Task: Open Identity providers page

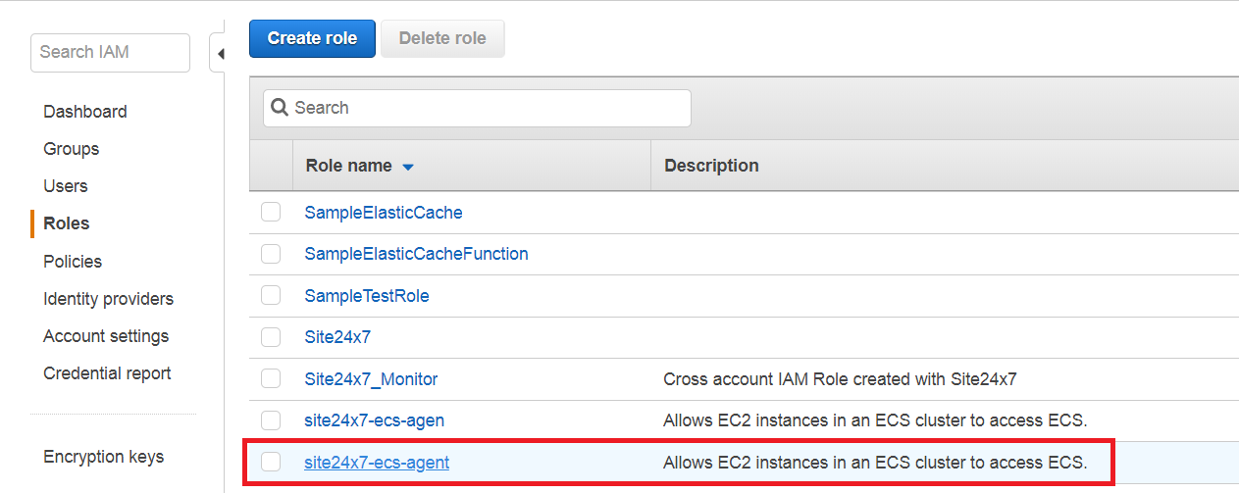Action: 108,299
